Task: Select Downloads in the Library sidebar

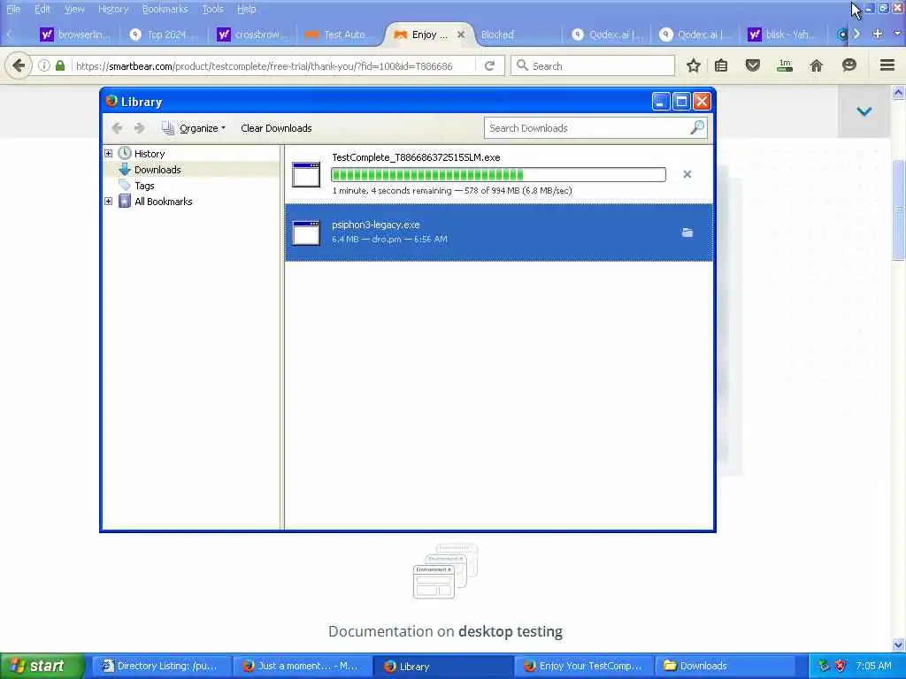Action: [157, 170]
